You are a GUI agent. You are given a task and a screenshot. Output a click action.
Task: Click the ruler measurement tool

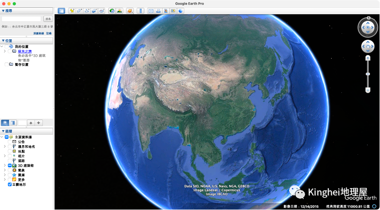(x=141, y=10)
